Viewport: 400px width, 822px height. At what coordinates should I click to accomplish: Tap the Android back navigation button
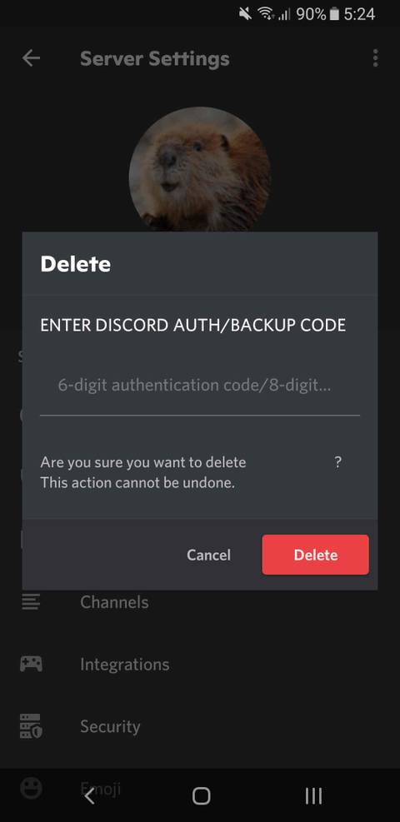pyautogui.click(x=90, y=796)
